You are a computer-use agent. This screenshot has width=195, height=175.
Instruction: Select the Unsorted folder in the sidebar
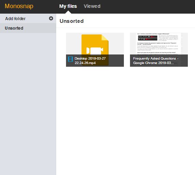[28, 28]
